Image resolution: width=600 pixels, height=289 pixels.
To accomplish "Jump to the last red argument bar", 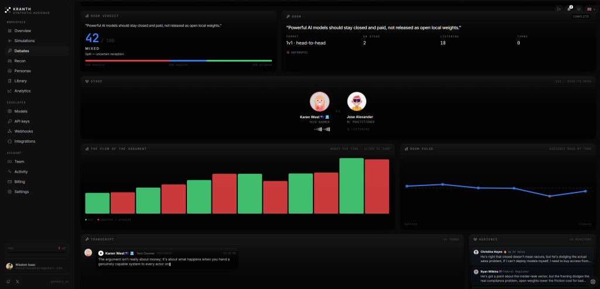I will coord(377,186).
